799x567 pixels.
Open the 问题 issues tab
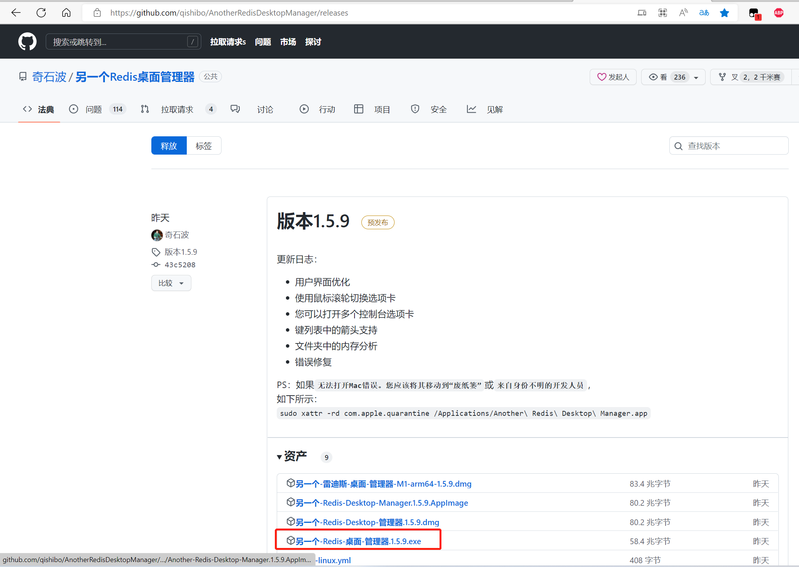coord(93,110)
